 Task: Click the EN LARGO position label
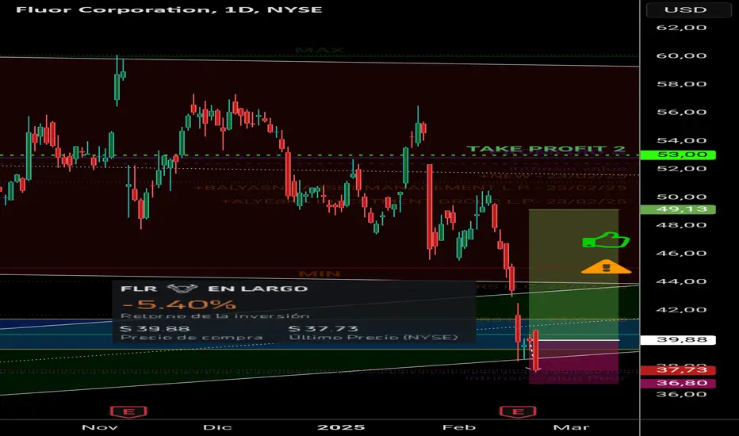[258, 289]
